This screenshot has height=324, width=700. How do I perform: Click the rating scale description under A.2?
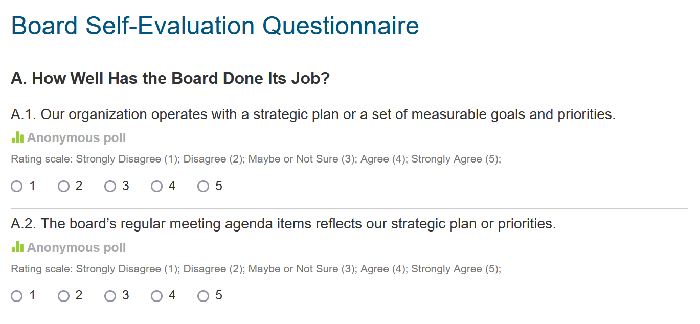point(256,269)
